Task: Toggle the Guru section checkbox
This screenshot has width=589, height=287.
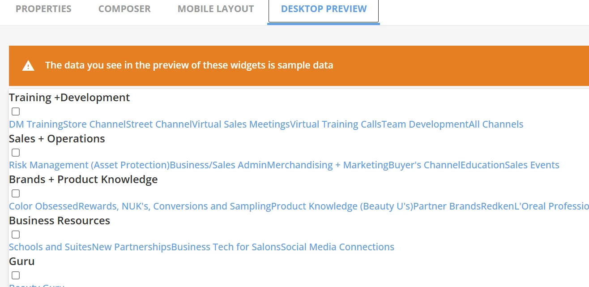Action: [16, 275]
